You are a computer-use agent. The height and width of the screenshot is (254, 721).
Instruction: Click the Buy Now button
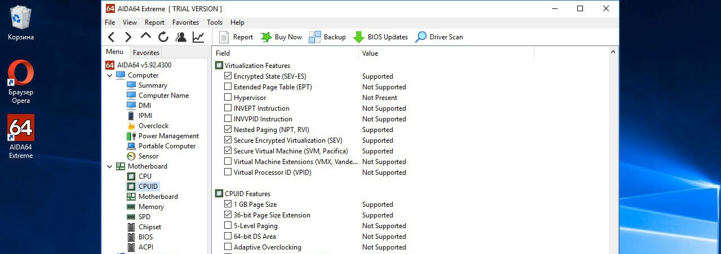click(x=281, y=37)
